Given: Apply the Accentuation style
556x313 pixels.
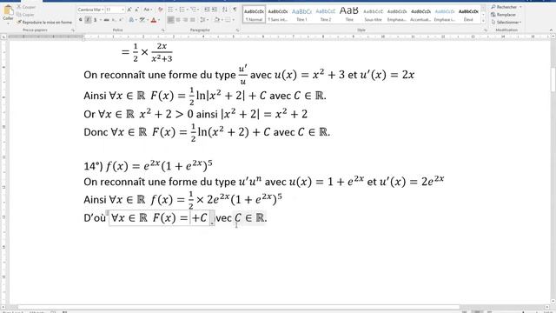Looking at the screenshot, I should click(420, 15).
